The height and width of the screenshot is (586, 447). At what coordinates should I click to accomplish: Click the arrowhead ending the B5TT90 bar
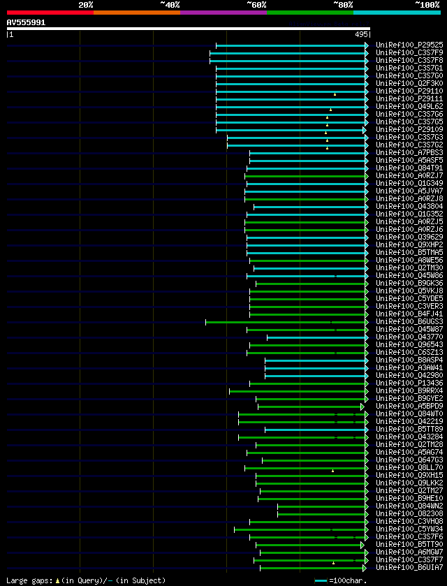[362, 545]
